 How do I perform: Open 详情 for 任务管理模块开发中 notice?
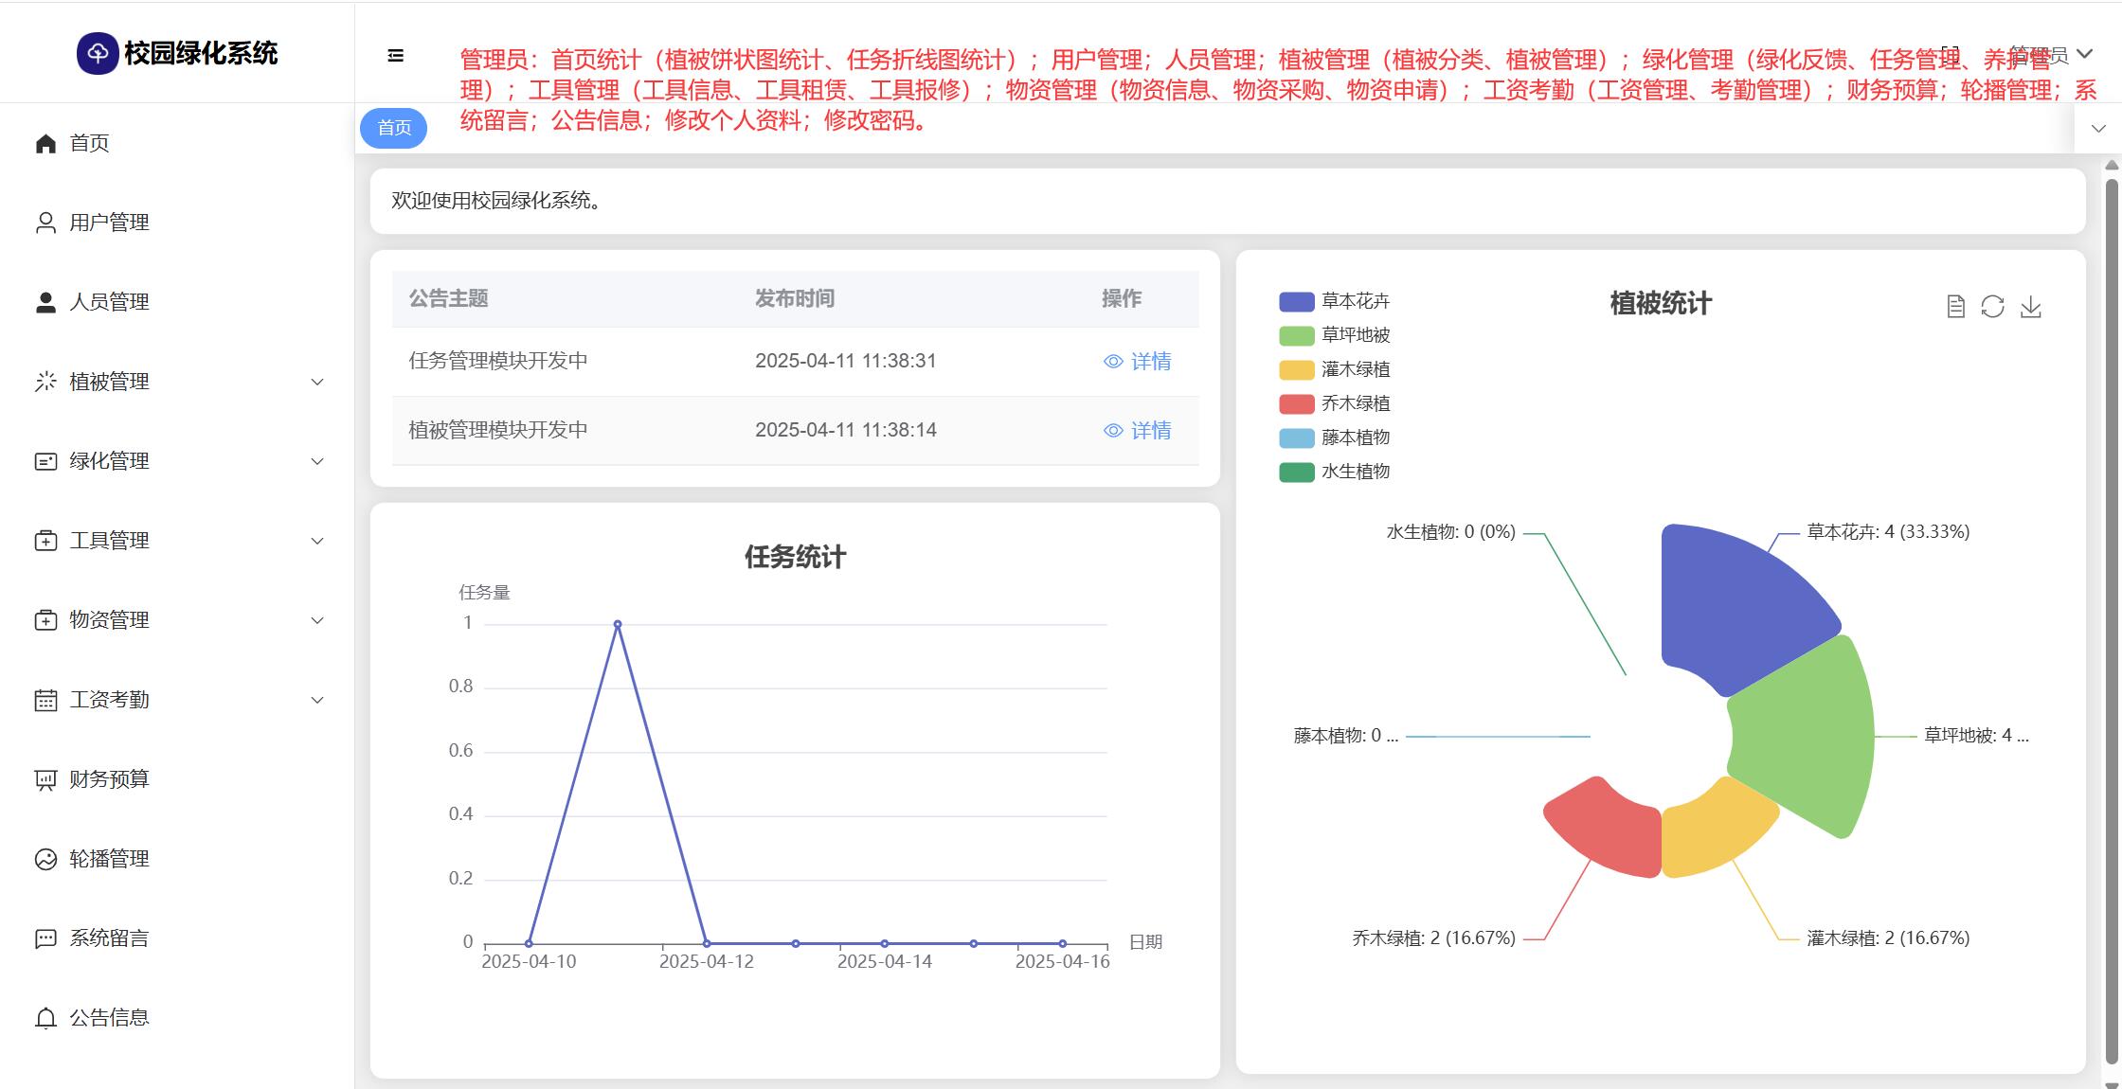coord(1138,361)
